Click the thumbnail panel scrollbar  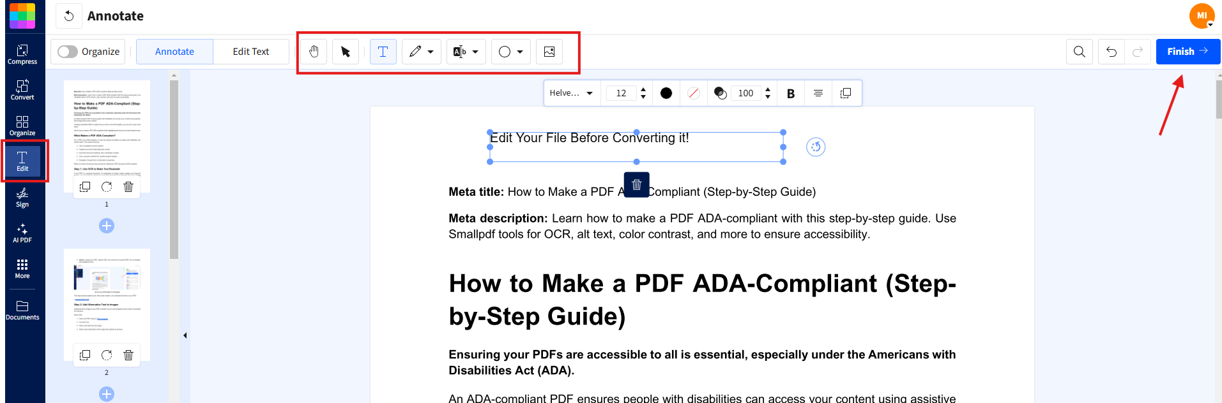[x=174, y=169]
